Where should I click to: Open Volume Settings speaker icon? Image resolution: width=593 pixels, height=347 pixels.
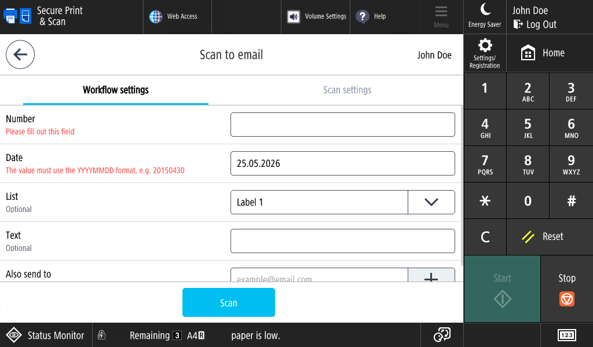(294, 17)
